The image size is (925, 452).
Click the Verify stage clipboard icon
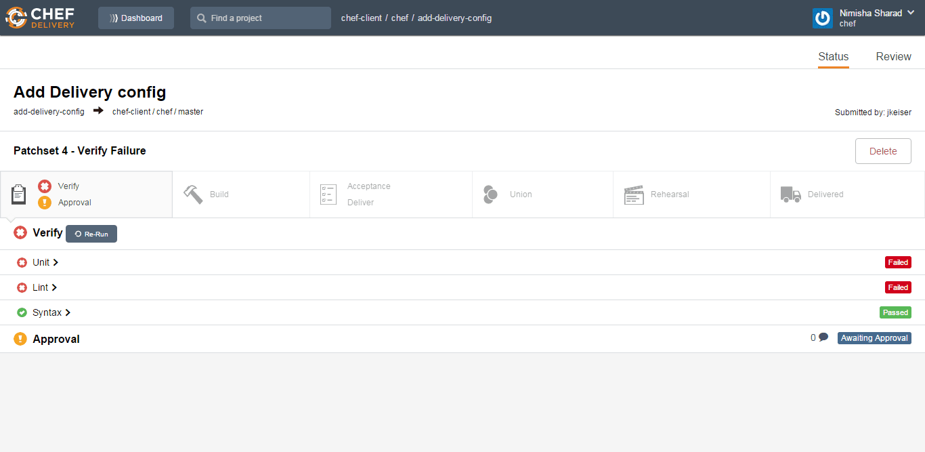[19, 194]
